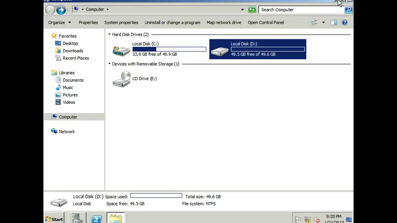Click the Computer icon in the address bar
Screen dimensions: 397x223
[76, 9]
